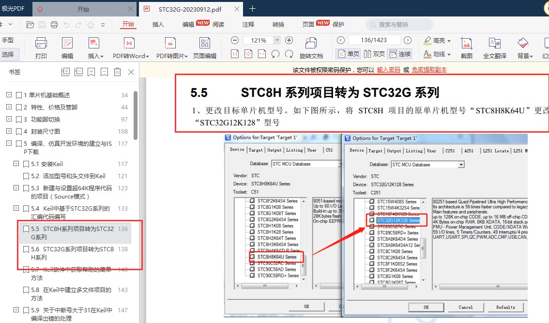549x323 pixels.
Task: Open a new tab with the plus button
Action: pyautogui.click(x=252, y=9)
